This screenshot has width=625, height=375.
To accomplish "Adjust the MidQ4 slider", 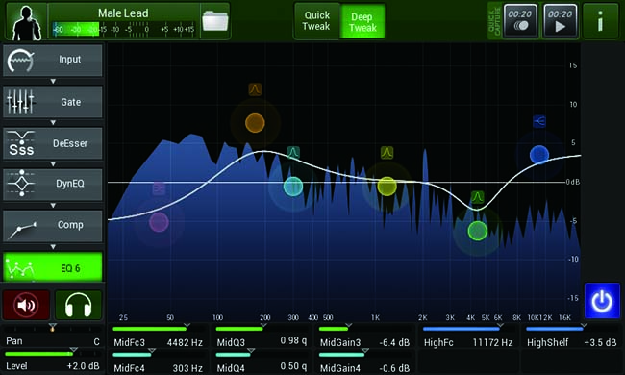I will coord(262,354).
